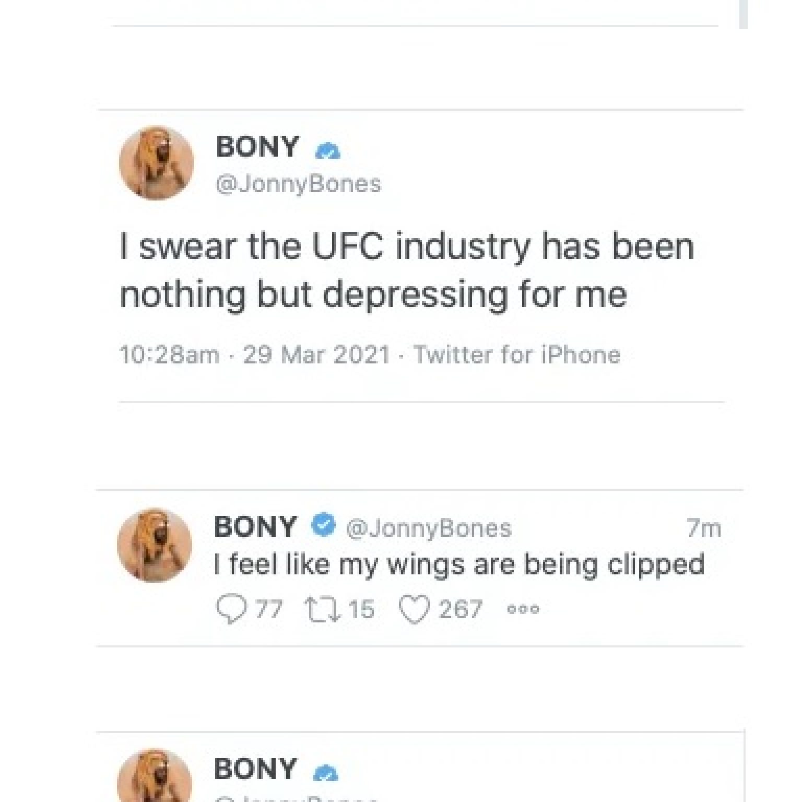Click BONY name on wings clipped tweet
This screenshot has width=802, height=802.
[255, 526]
